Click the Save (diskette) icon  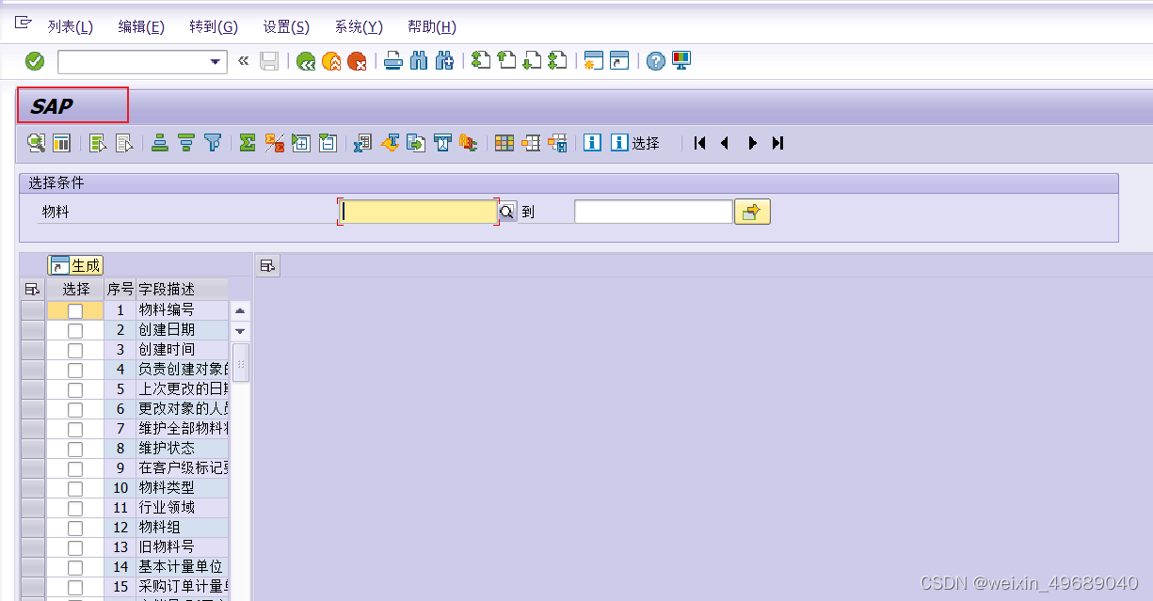coord(269,61)
